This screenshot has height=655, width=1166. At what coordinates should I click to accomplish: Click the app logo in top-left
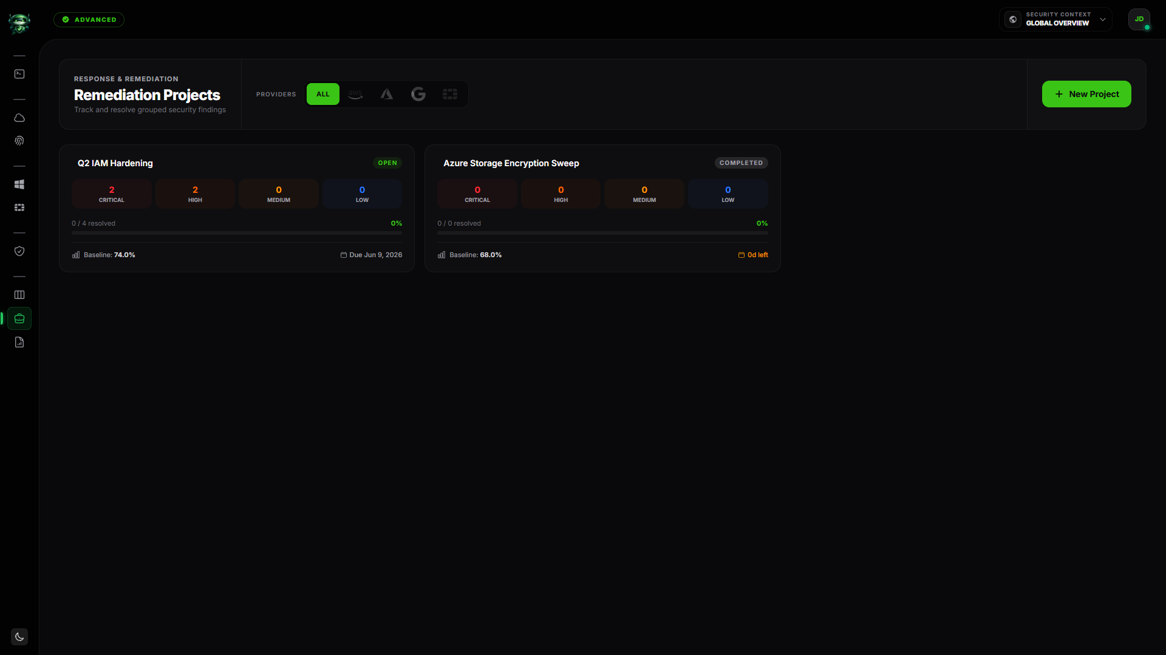click(19, 23)
